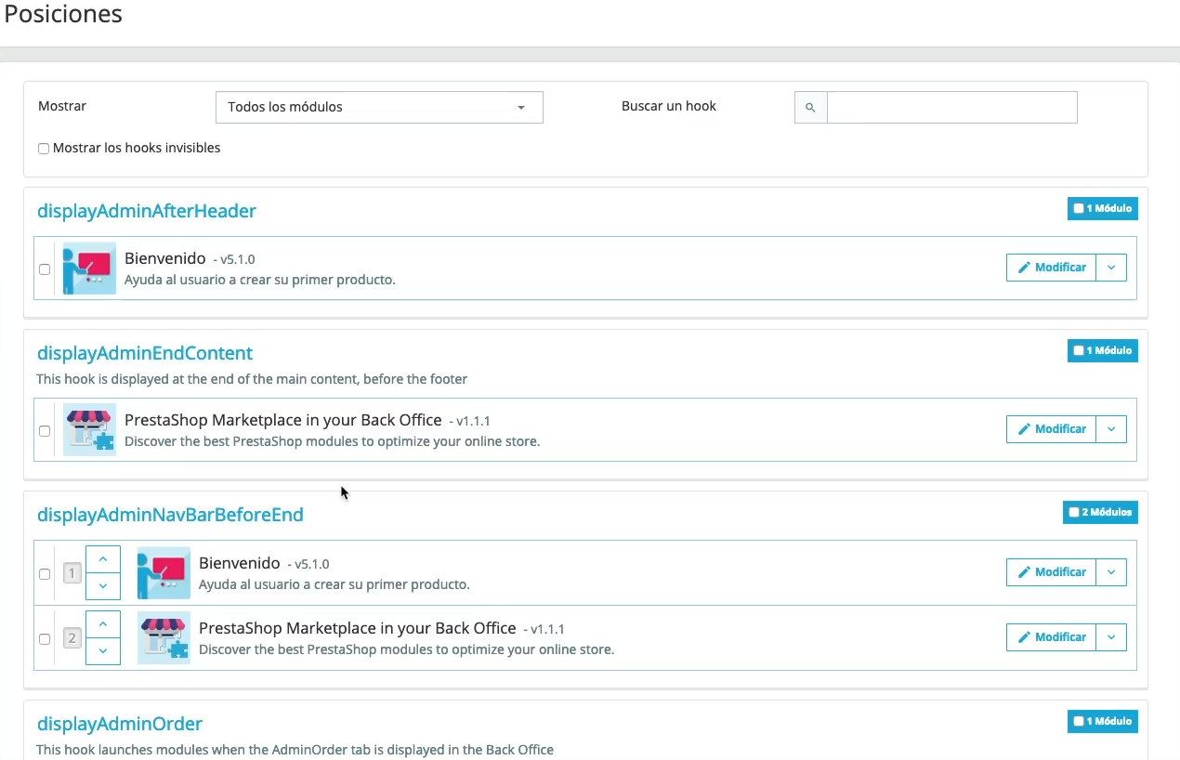This screenshot has width=1180, height=760.
Task: Click Bienvenido module icon in displayAdminNavBarBeforeEnd
Action: (164, 572)
